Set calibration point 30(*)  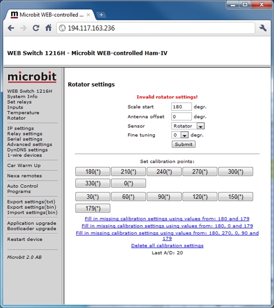[93, 196]
